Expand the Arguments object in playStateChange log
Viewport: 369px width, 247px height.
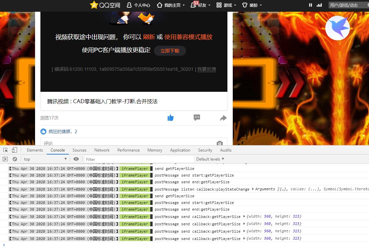(253, 189)
